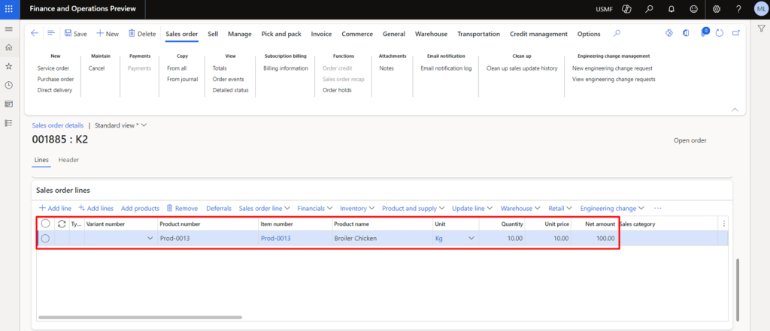Toggle the select-all rows circle in grid header
The height and width of the screenshot is (331, 770).
click(45, 224)
